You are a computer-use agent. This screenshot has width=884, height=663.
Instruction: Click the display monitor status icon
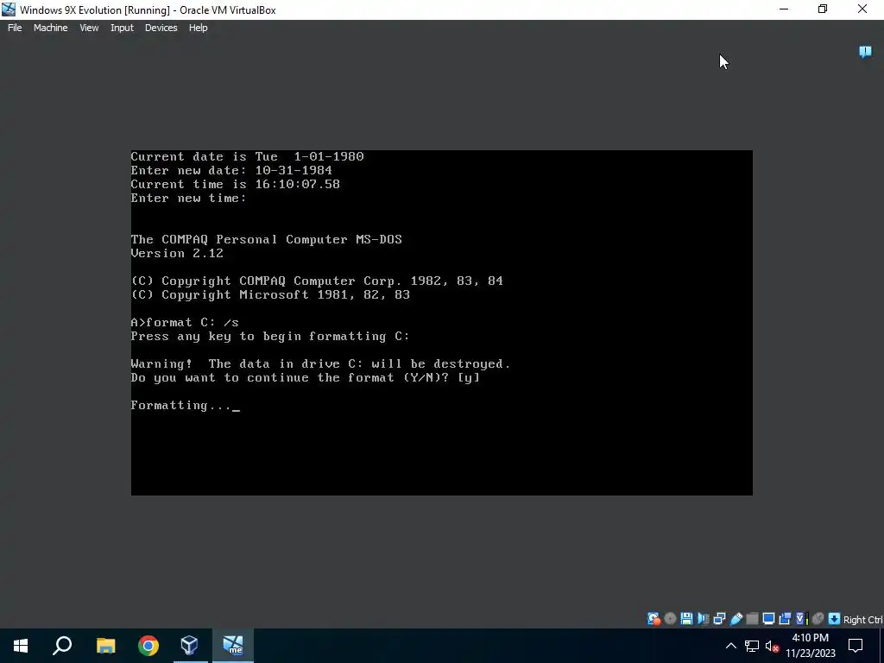coord(768,619)
